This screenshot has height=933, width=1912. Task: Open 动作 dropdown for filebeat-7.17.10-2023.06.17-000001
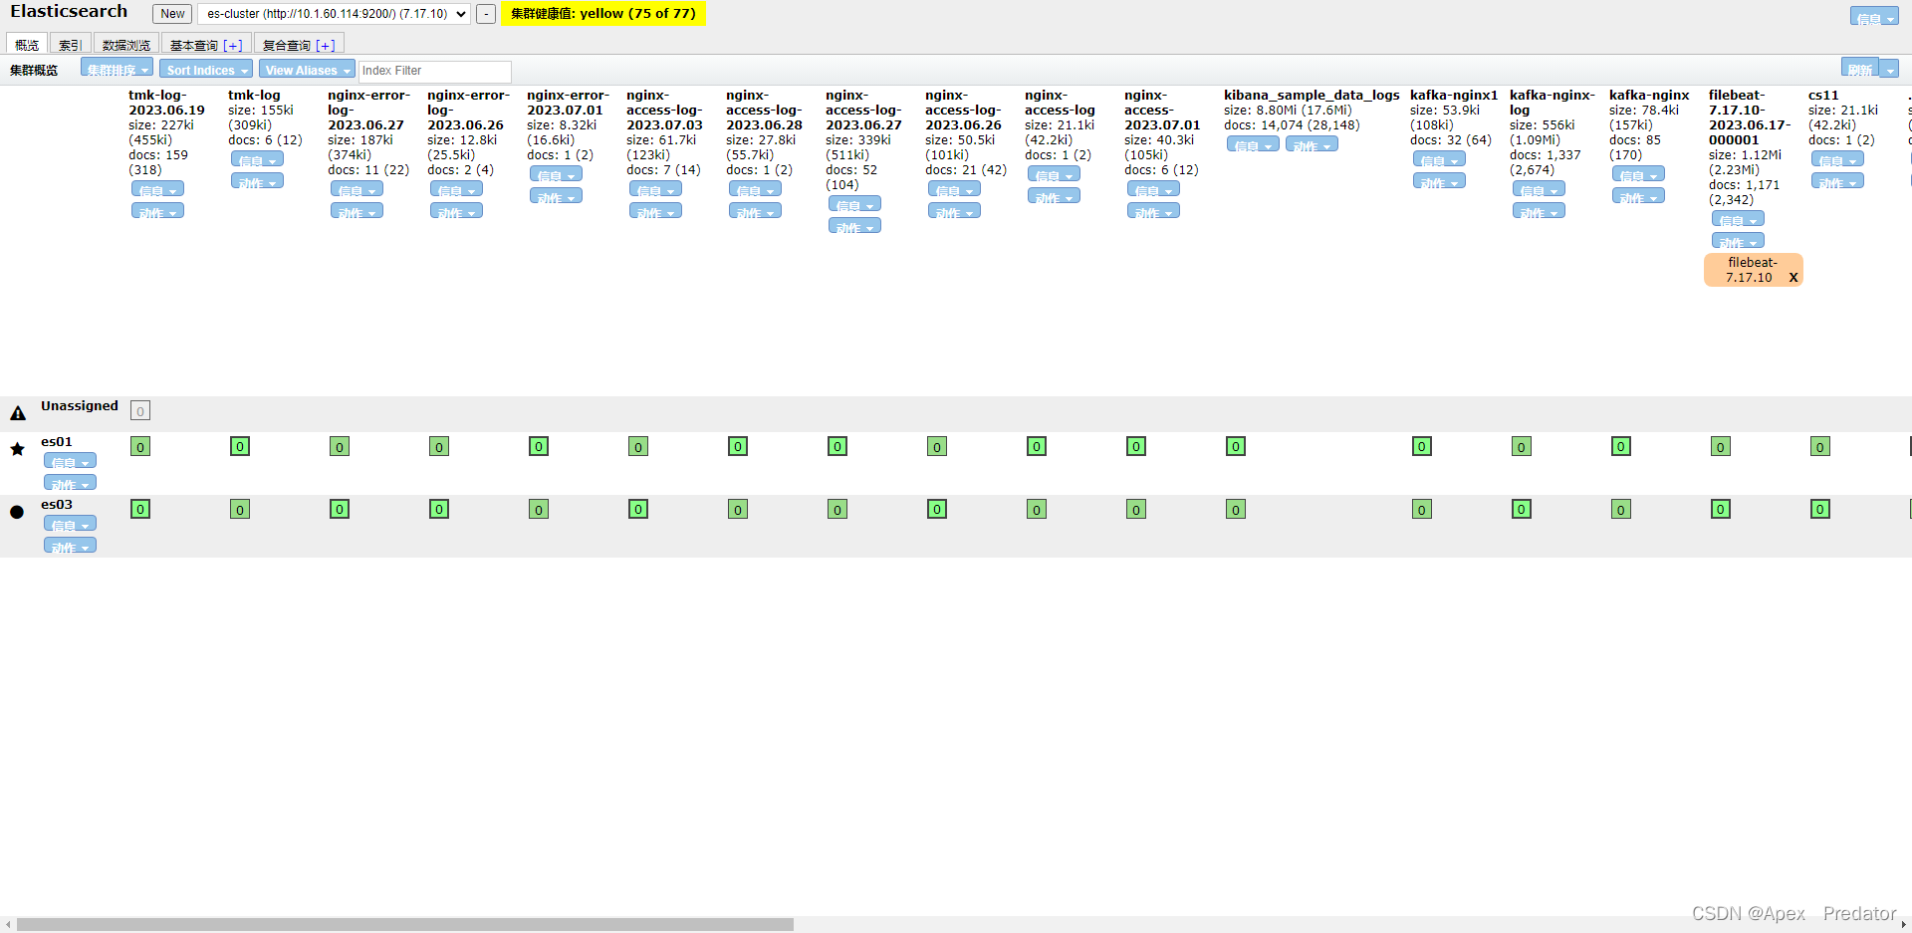point(1738,241)
